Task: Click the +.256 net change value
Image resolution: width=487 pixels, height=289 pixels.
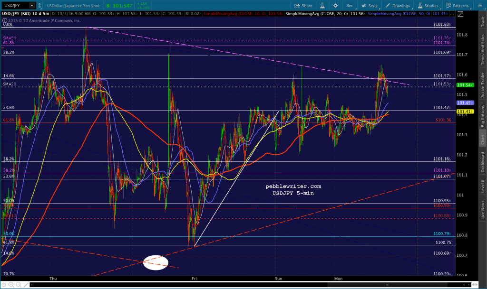Action: (142, 4)
